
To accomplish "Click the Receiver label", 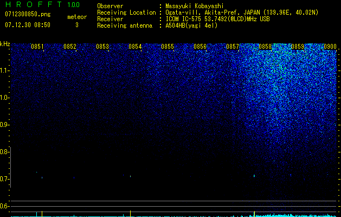I will tap(110, 19).
